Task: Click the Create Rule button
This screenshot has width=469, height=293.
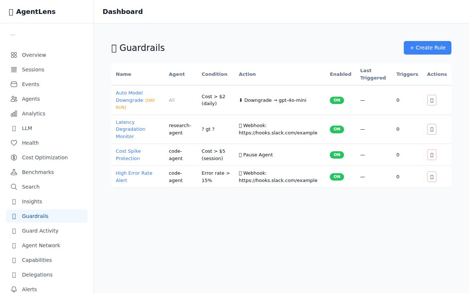Action: [x=428, y=48]
